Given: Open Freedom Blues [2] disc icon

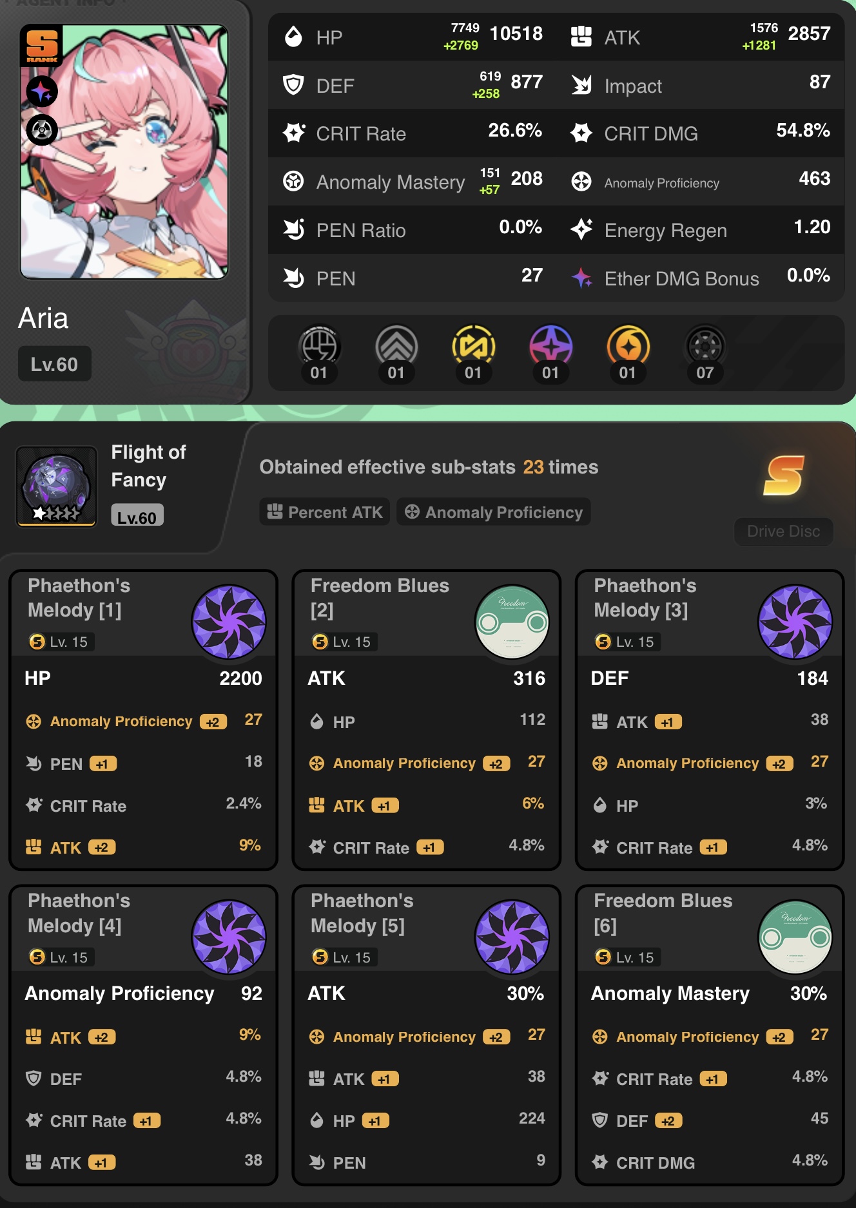Looking at the screenshot, I should click(x=512, y=622).
